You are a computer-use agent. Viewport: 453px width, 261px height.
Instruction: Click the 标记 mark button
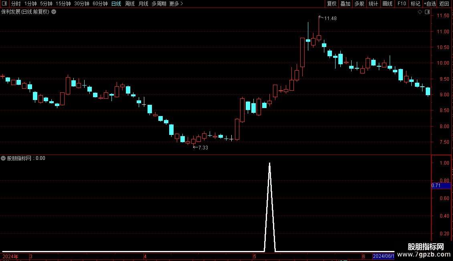[415, 4]
